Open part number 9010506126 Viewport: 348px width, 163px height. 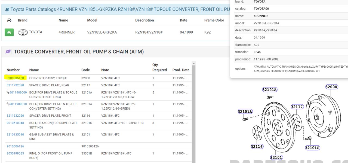15,146
